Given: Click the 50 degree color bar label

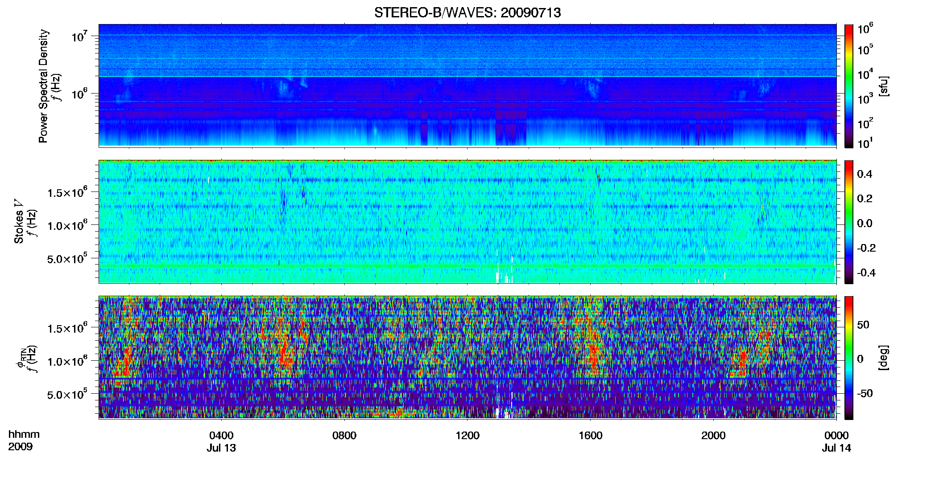Looking at the screenshot, I should 863,325.
